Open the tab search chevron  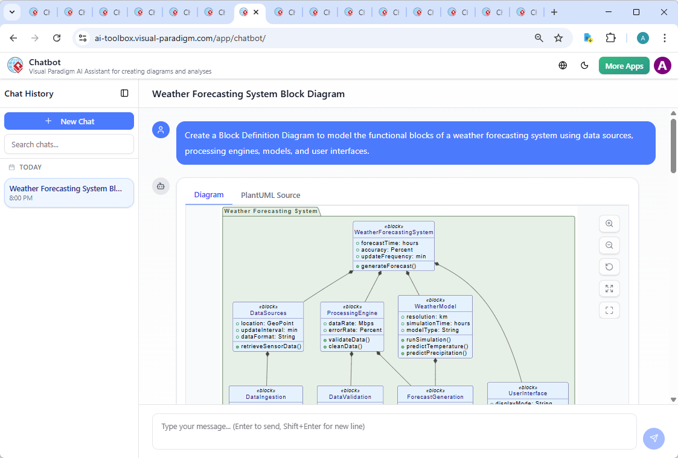11,12
